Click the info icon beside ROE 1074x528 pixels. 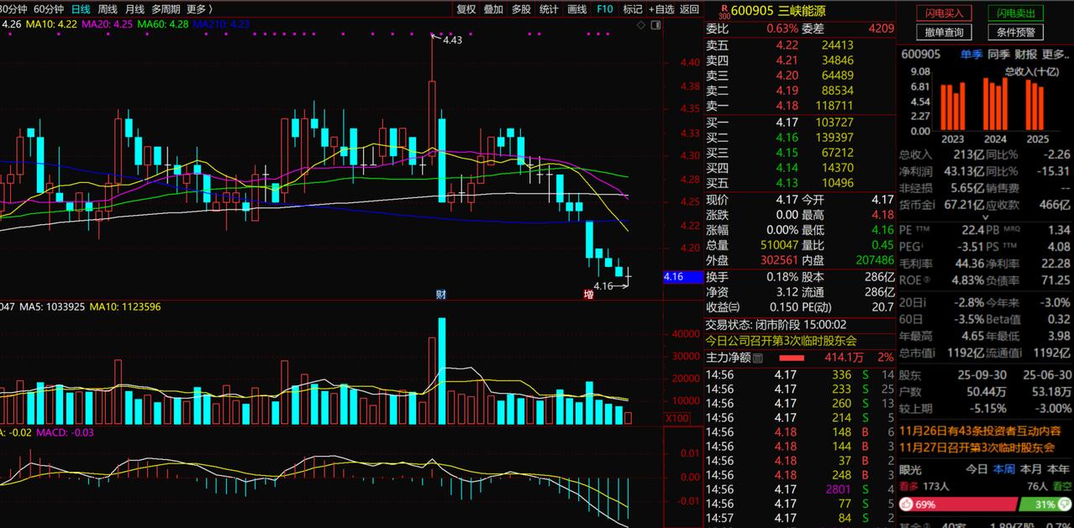928,281
